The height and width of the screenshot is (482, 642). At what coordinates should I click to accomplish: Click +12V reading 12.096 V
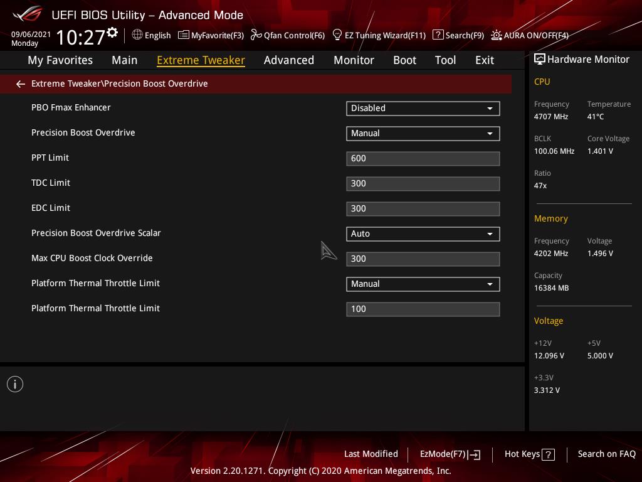(549, 356)
